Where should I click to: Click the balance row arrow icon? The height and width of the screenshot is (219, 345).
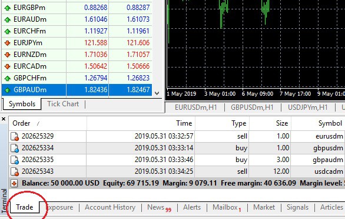pos(14,183)
